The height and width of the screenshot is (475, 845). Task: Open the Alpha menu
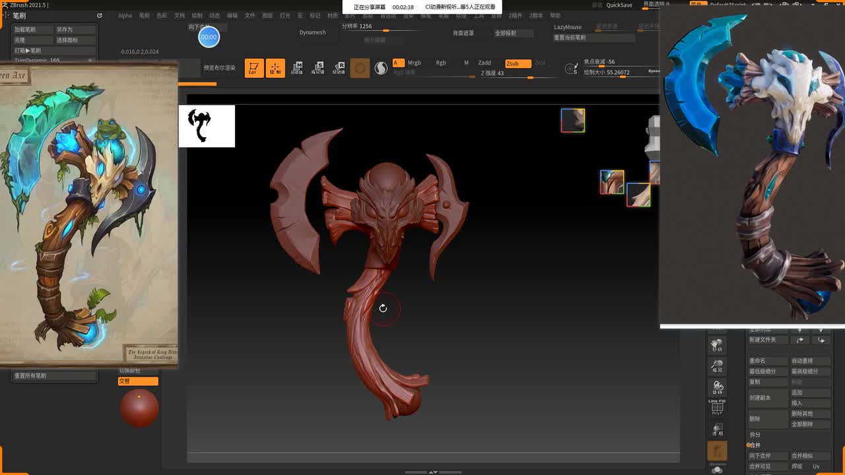tap(125, 15)
